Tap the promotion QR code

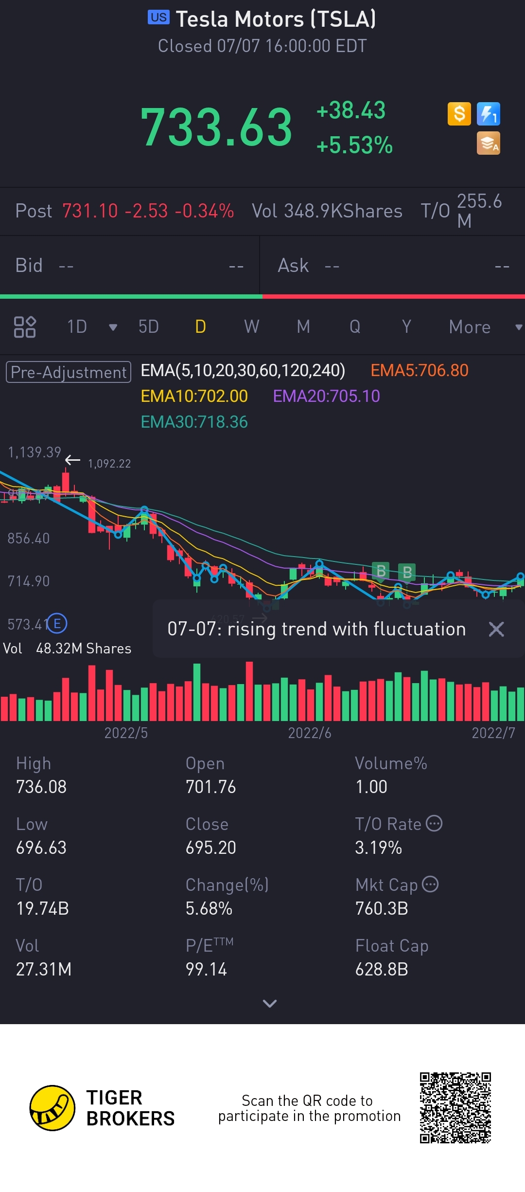pos(455,1107)
